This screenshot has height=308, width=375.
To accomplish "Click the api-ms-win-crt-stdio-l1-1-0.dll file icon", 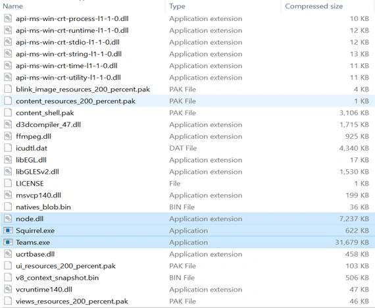I will point(8,42).
